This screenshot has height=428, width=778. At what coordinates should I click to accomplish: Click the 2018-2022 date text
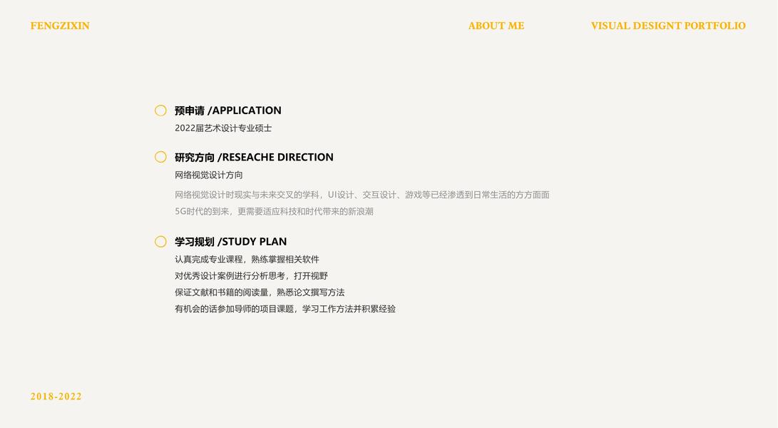click(x=56, y=396)
